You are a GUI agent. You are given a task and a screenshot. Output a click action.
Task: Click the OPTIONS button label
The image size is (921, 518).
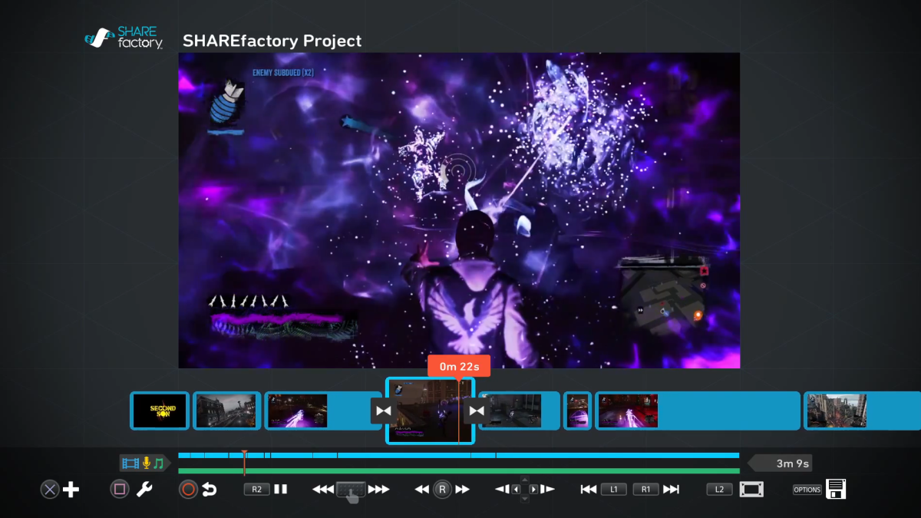click(x=807, y=490)
